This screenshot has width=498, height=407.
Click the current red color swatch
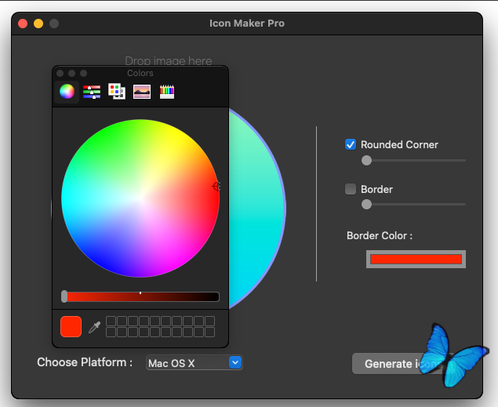pyautogui.click(x=71, y=326)
